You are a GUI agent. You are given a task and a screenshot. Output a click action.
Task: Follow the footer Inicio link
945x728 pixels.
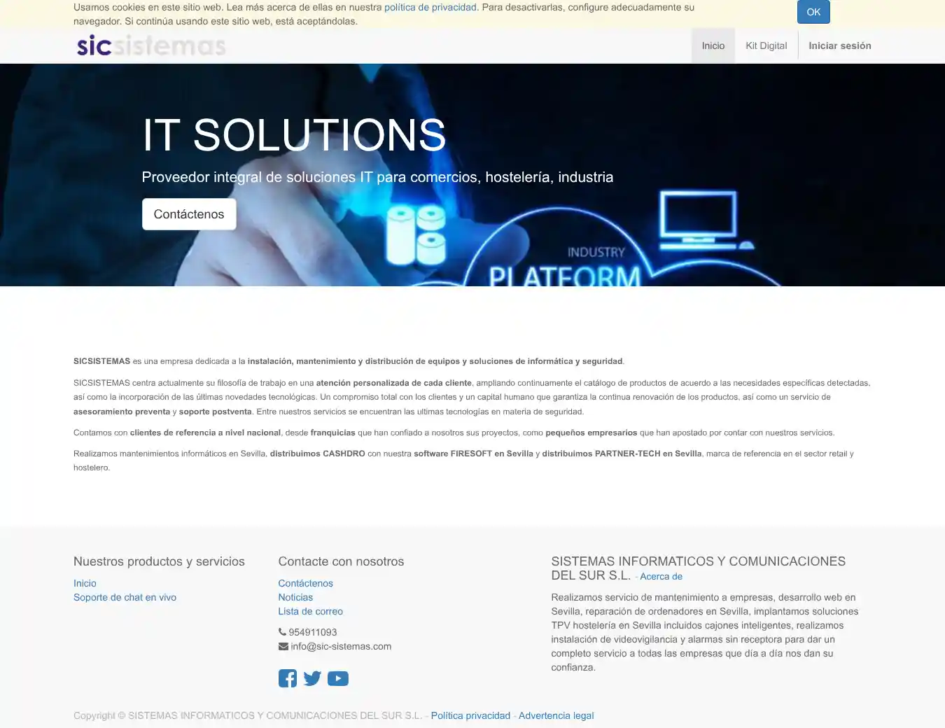click(x=85, y=583)
